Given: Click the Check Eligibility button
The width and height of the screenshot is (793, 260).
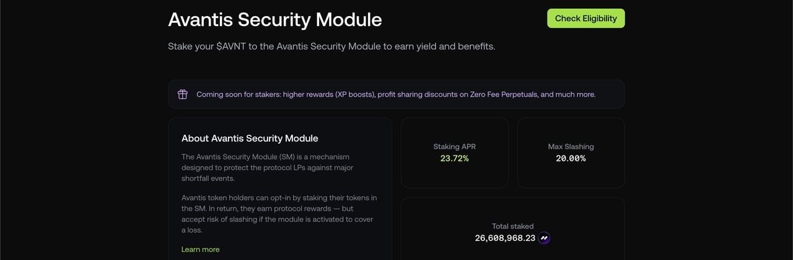Looking at the screenshot, I should pos(585,19).
